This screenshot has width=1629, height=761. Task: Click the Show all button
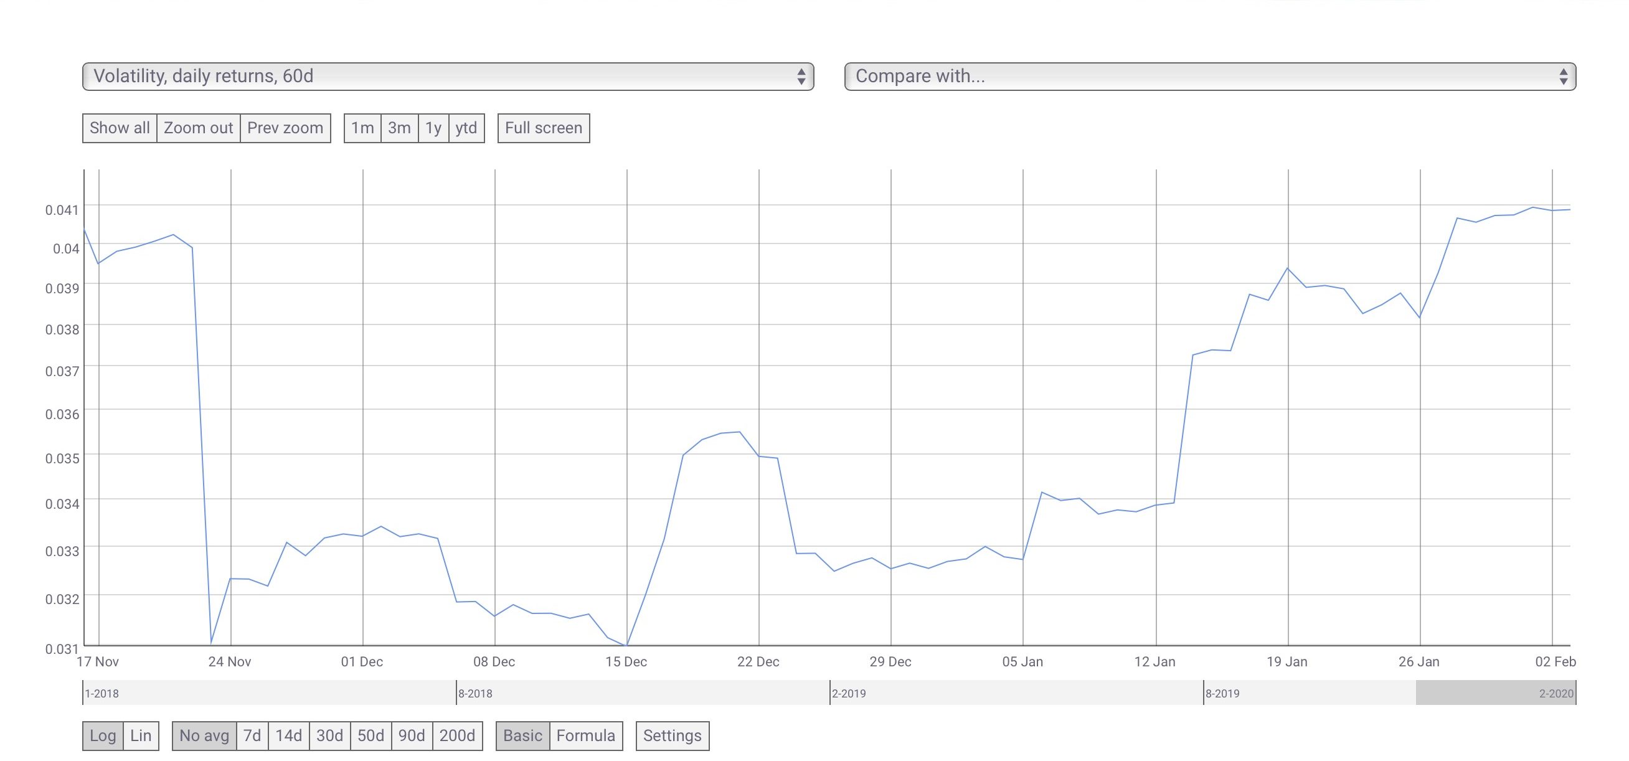(118, 128)
